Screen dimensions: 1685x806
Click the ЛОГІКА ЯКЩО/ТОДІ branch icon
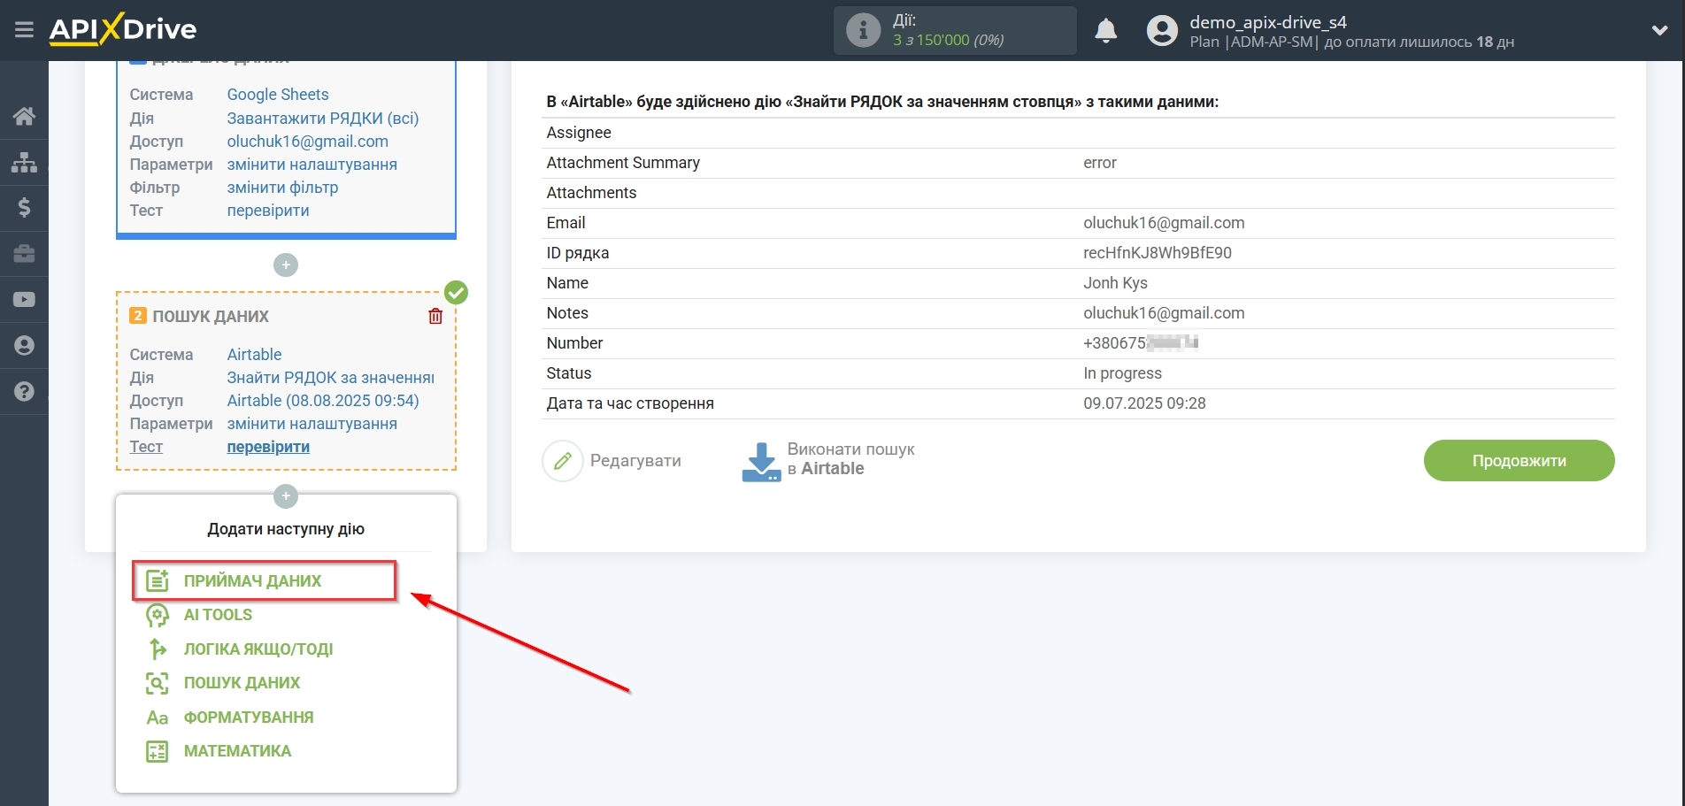(x=158, y=649)
